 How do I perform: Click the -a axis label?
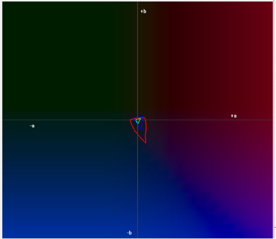coord(32,126)
